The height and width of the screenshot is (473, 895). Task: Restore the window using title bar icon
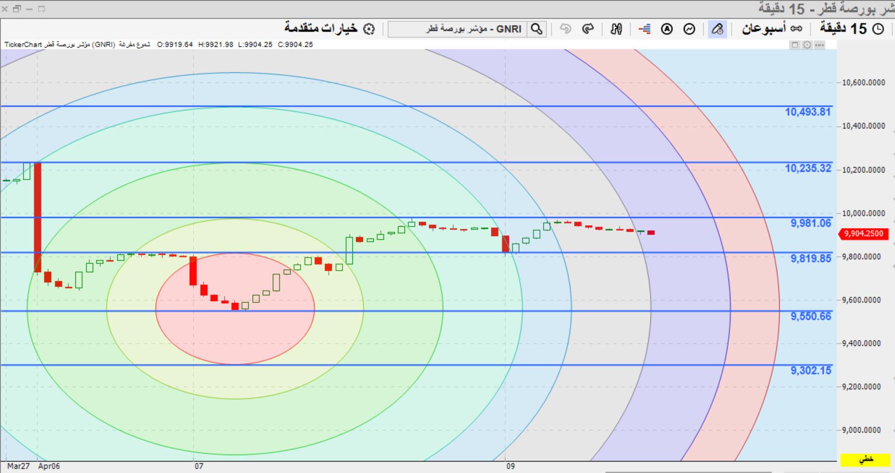(17, 9)
